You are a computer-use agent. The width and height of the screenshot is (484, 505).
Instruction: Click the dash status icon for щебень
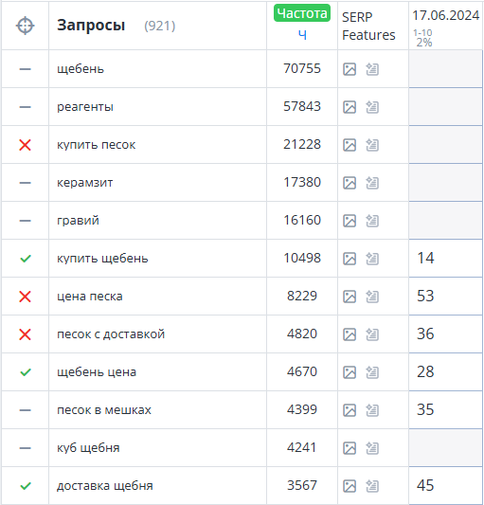(26, 69)
